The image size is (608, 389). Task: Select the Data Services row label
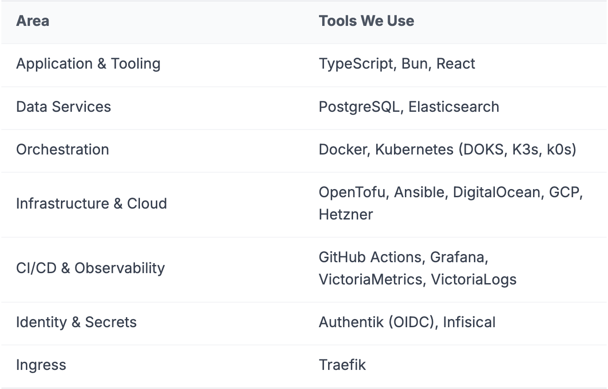[64, 107]
